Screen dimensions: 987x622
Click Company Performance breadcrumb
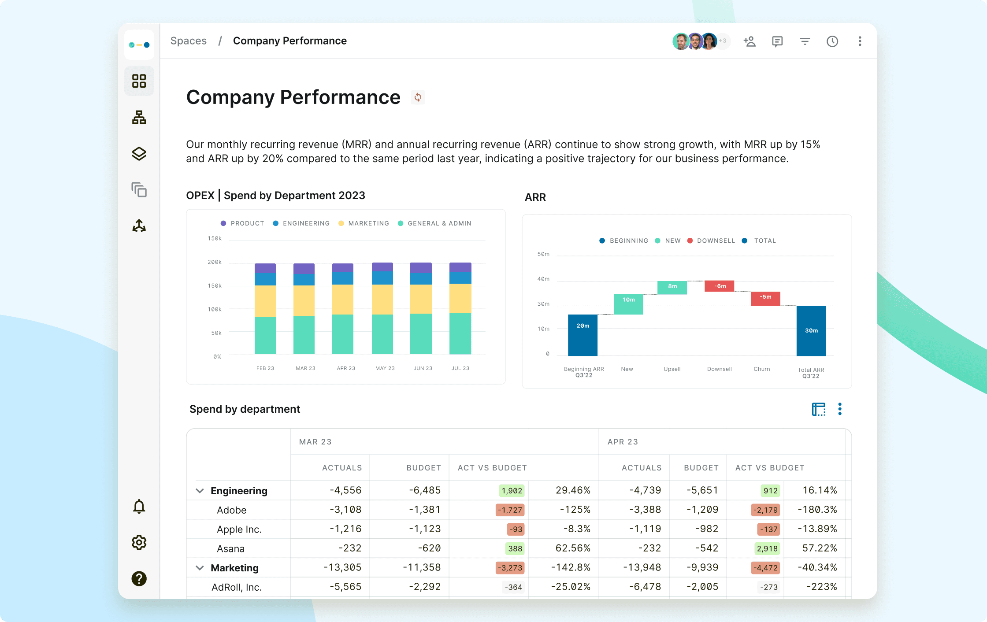pos(290,41)
